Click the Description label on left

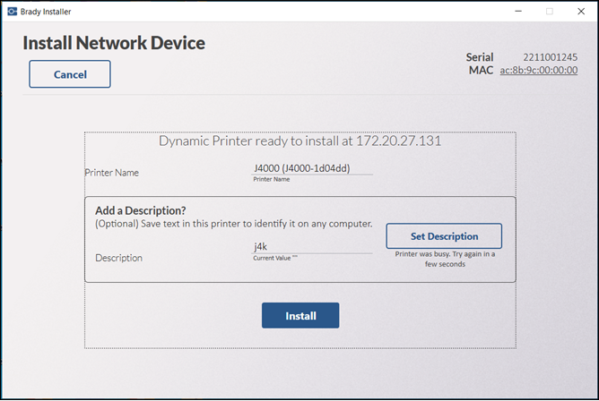coord(118,258)
